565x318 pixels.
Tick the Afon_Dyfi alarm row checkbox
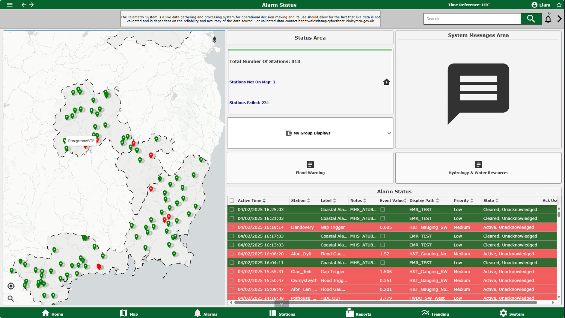click(232, 254)
